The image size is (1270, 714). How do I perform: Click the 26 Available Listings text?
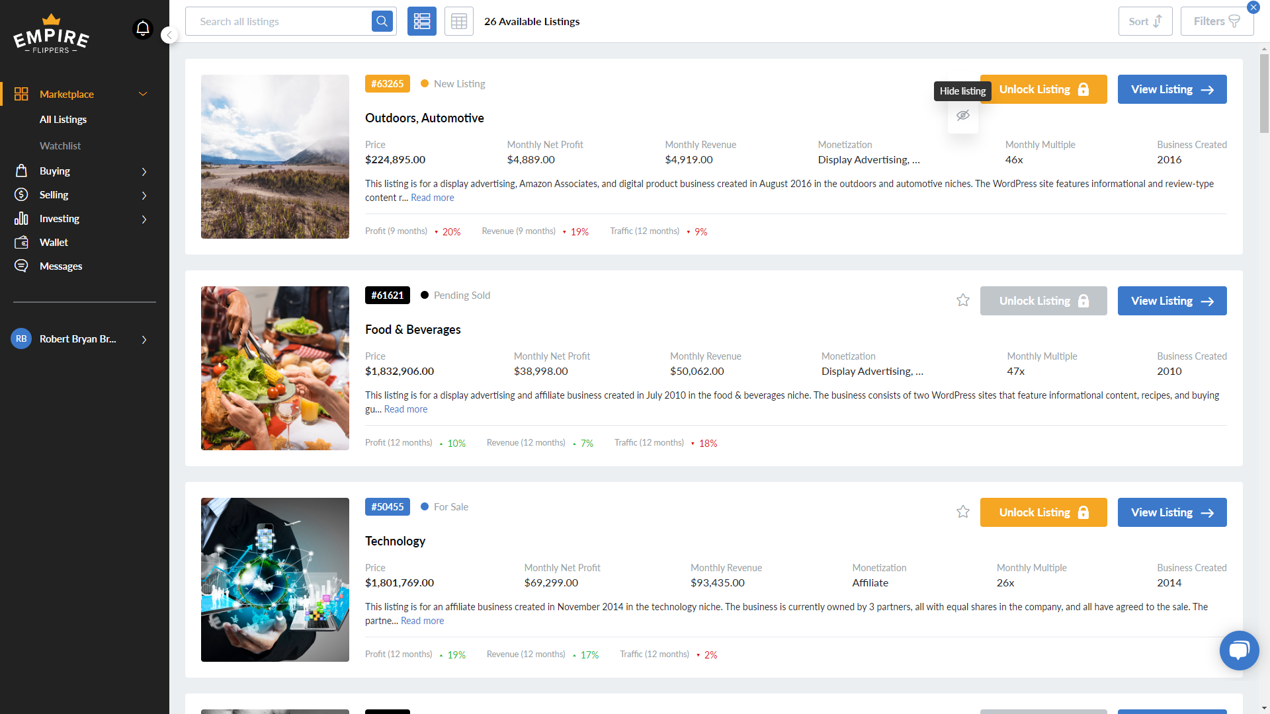coord(532,21)
